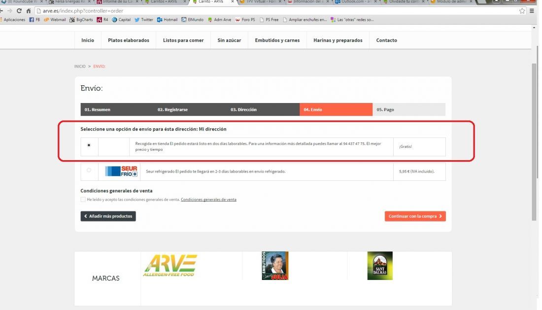
Task: Open the Las otras redes bookmark
Action: click(x=352, y=20)
